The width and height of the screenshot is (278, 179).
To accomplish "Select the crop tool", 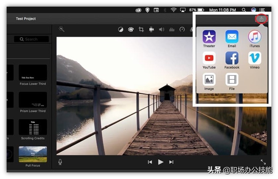I will tap(141, 29).
